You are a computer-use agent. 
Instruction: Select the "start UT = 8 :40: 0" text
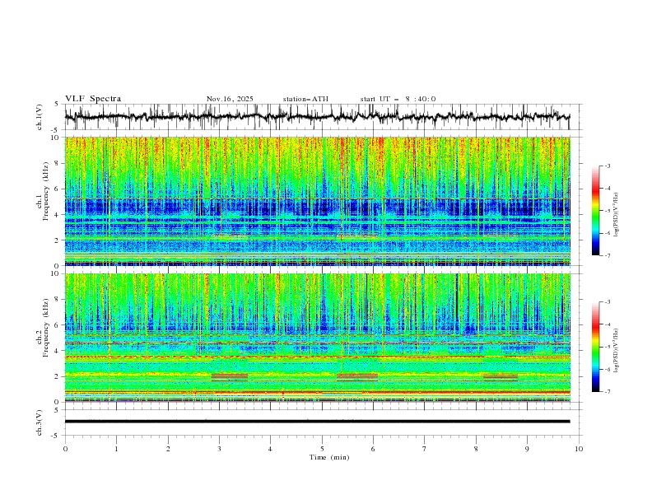click(x=398, y=99)
